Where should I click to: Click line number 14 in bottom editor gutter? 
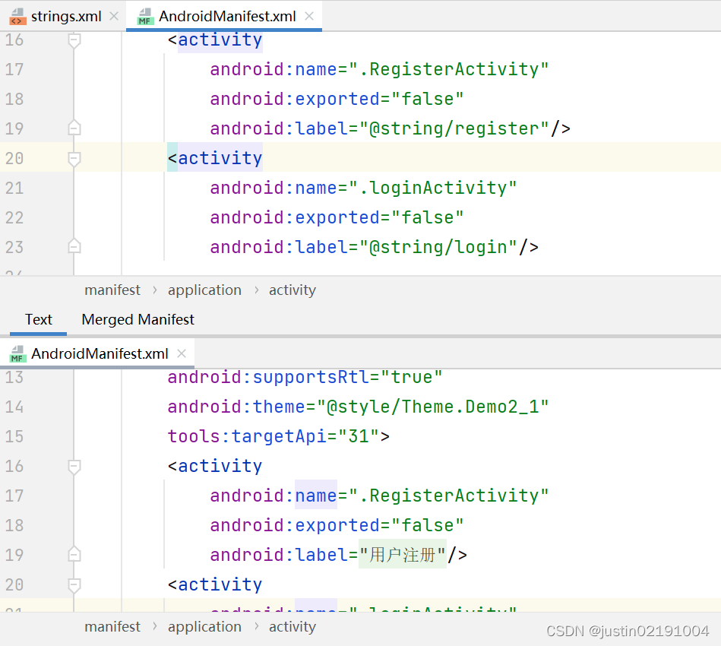[14, 407]
